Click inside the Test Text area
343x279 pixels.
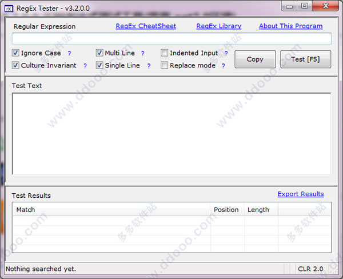pos(171,134)
